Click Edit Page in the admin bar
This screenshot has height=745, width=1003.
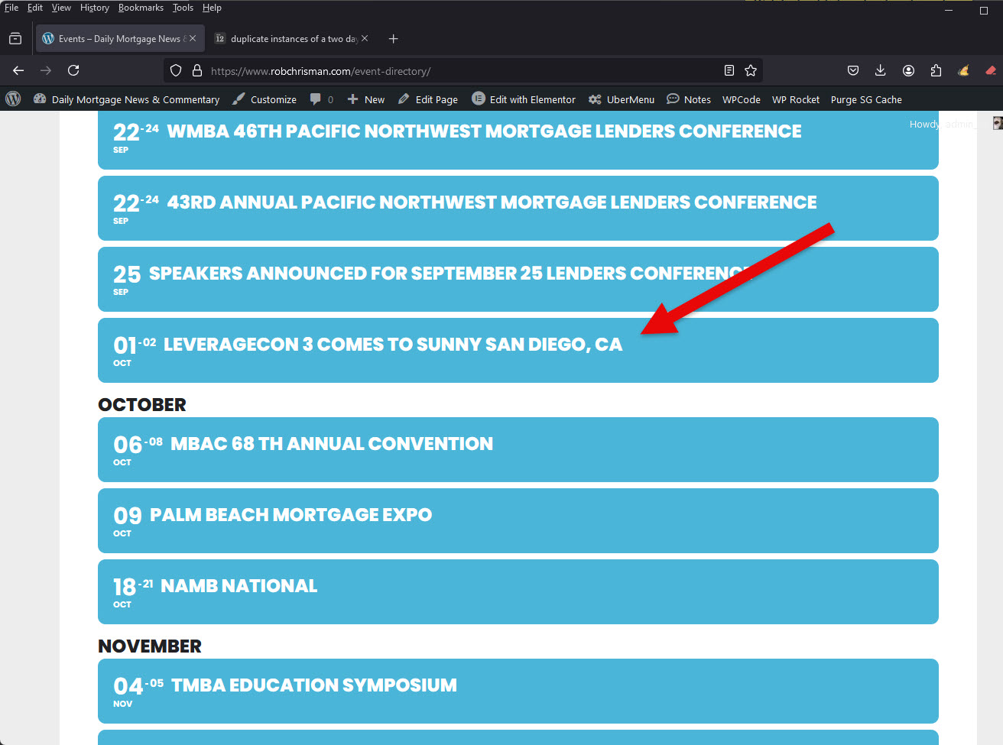(428, 99)
